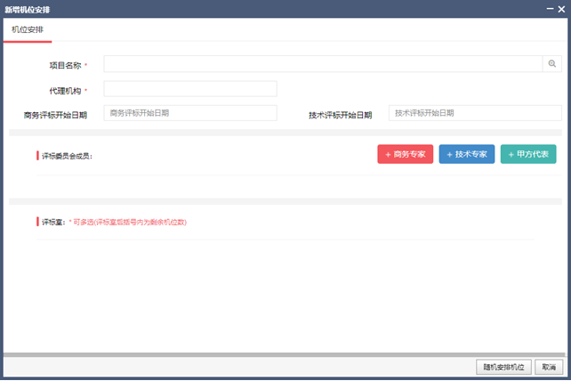
Task: Switch to the 机位安排 tab
Action: point(28,29)
